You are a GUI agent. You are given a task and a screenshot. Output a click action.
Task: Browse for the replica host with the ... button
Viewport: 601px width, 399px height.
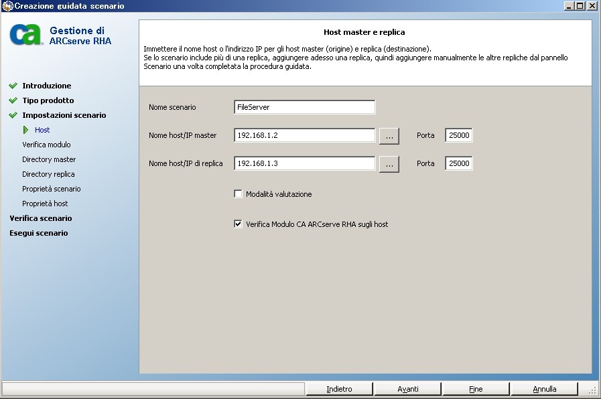click(389, 164)
